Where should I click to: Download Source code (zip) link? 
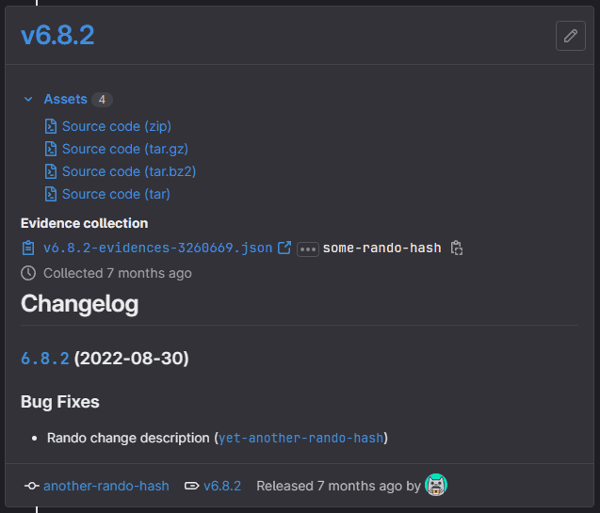click(x=117, y=126)
